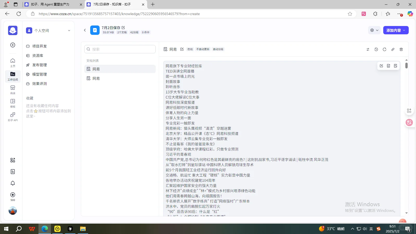Click the Coze ghost logo

(13, 30)
